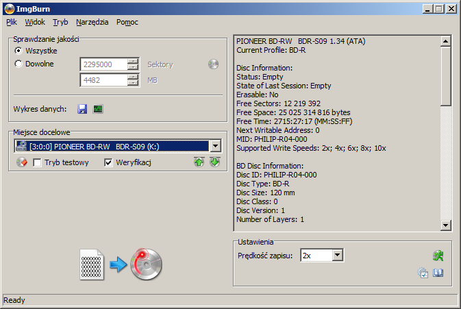The height and width of the screenshot is (309, 461).
Task: Decrease the sectors value with spinner down
Action: tap(133, 67)
